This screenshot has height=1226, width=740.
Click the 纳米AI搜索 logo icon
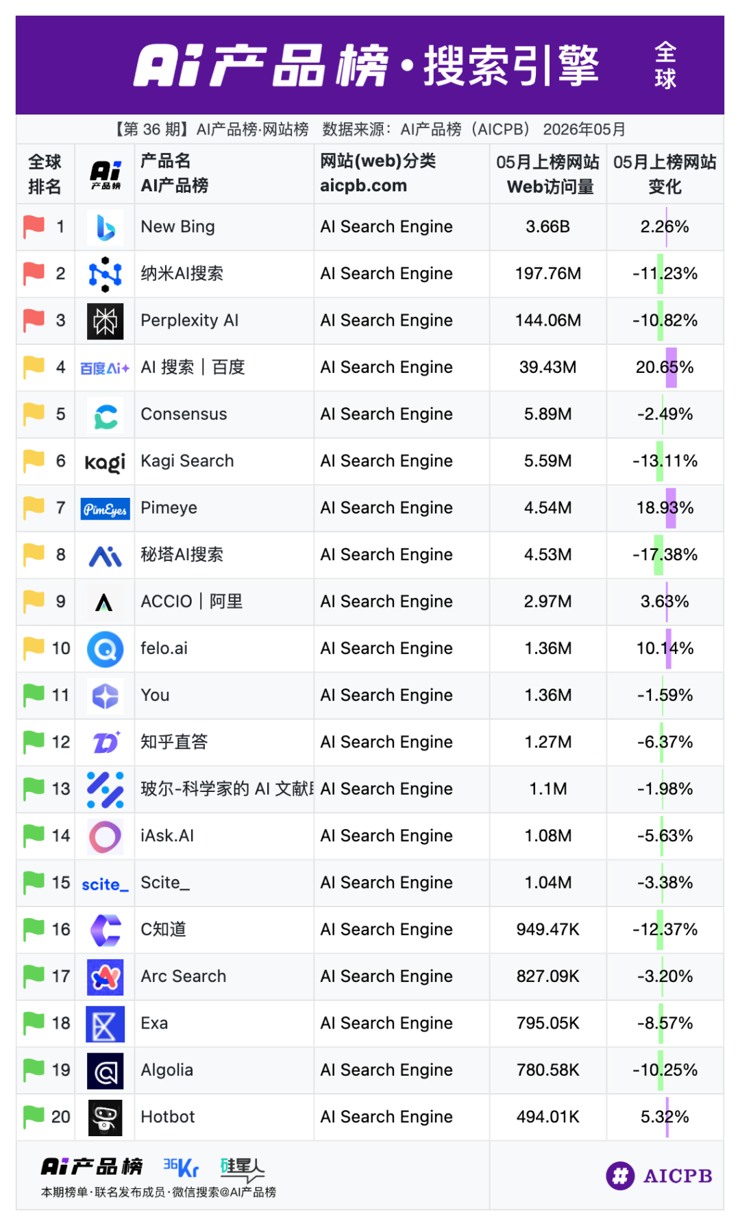click(x=106, y=274)
